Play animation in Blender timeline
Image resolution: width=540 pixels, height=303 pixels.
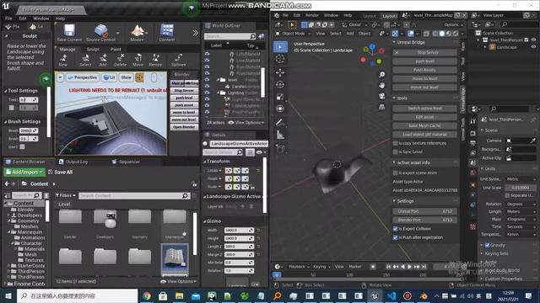[409, 267]
